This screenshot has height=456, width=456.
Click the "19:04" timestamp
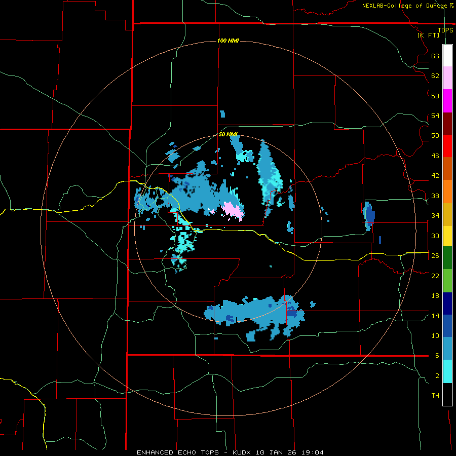pos(312,452)
